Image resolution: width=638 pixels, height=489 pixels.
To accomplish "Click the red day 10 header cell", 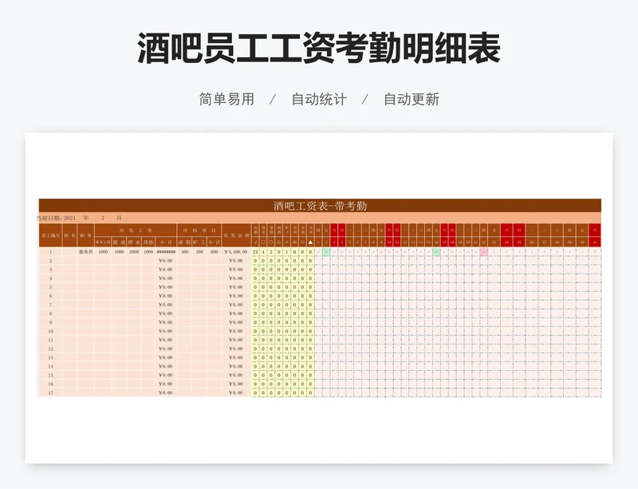I will (389, 243).
